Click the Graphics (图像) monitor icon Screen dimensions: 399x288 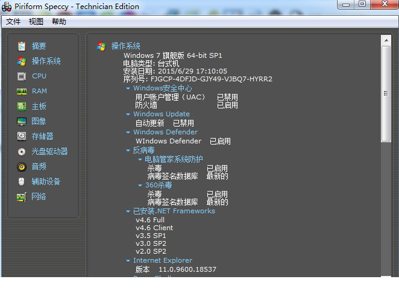click(x=22, y=122)
